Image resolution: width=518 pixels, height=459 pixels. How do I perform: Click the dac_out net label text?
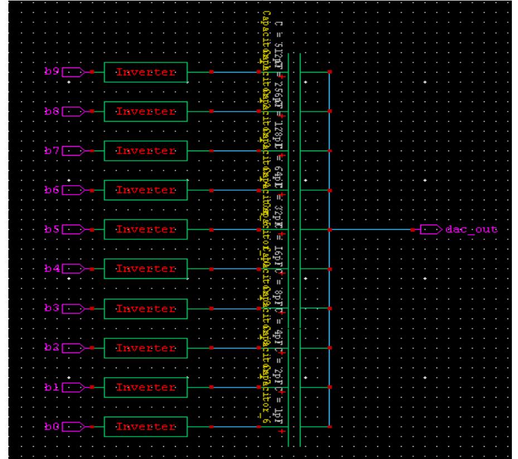(x=471, y=229)
